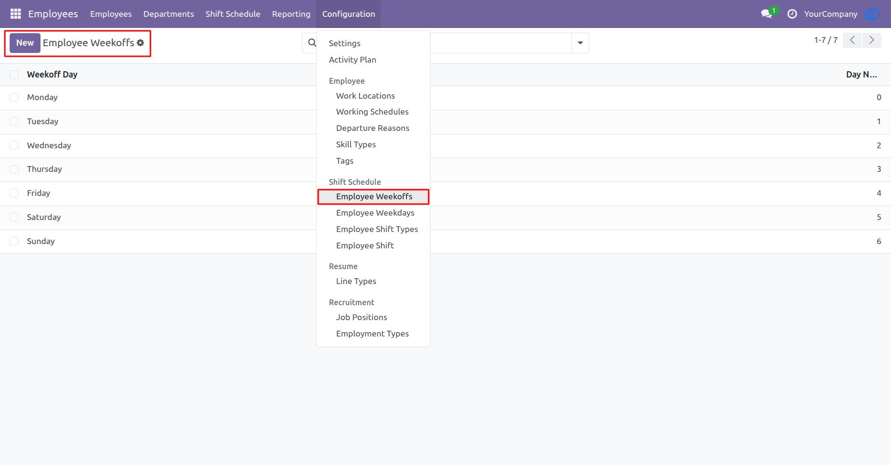Open the Shift Schedule top menu

[233, 14]
